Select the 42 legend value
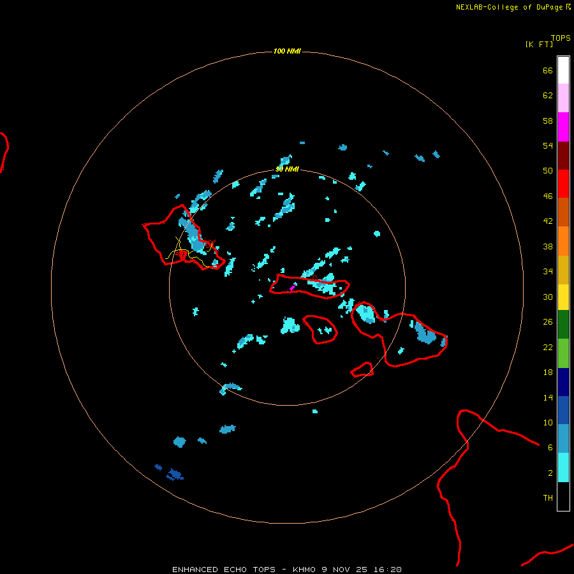The width and height of the screenshot is (574, 574). [548, 221]
